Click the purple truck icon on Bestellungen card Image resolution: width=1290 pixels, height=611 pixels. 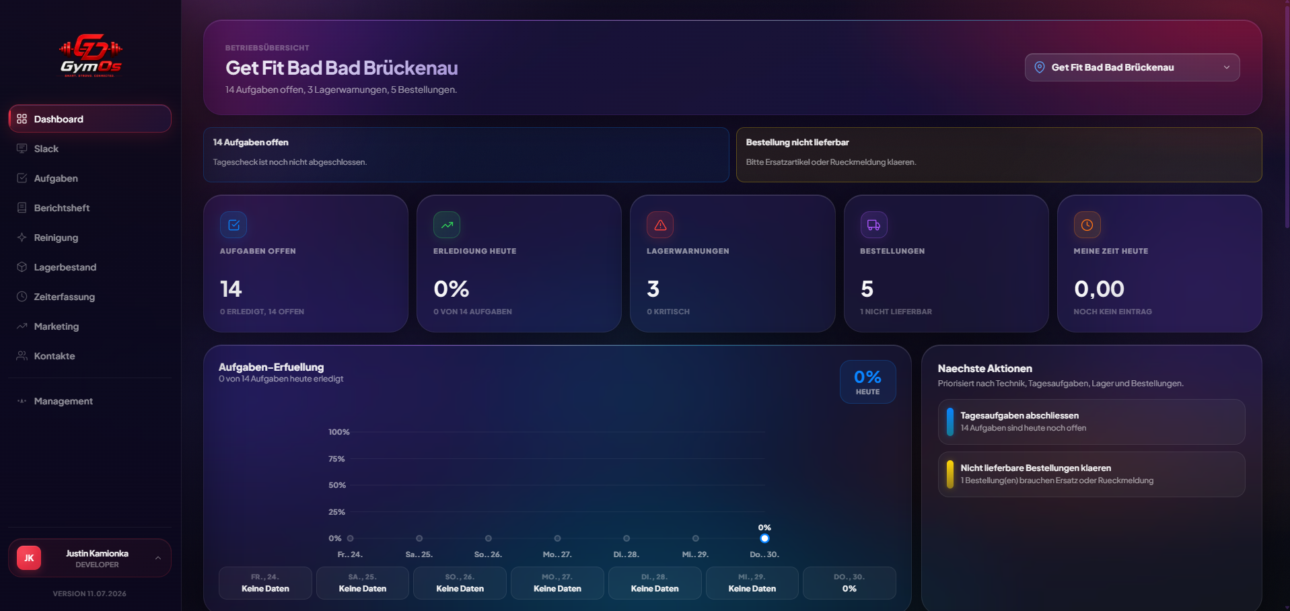click(873, 225)
